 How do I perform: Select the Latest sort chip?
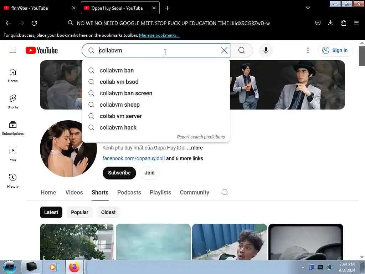(x=51, y=212)
